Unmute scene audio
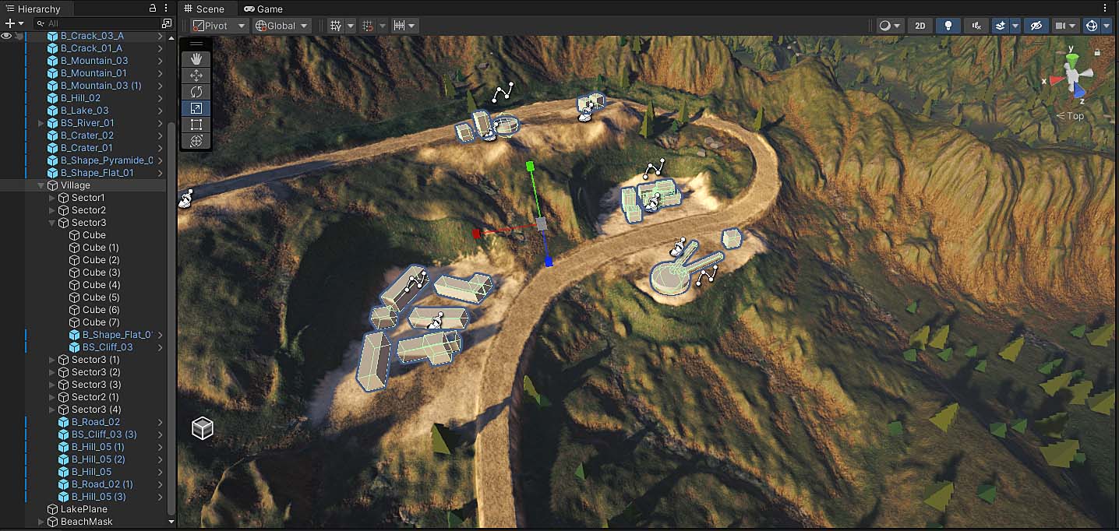 [976, 25]
